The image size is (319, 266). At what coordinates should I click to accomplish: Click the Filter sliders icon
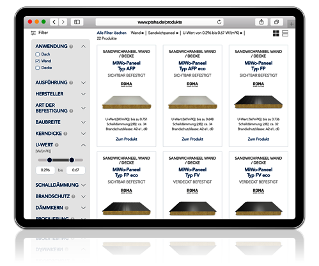pyautogui.click(x=33, y=33)
